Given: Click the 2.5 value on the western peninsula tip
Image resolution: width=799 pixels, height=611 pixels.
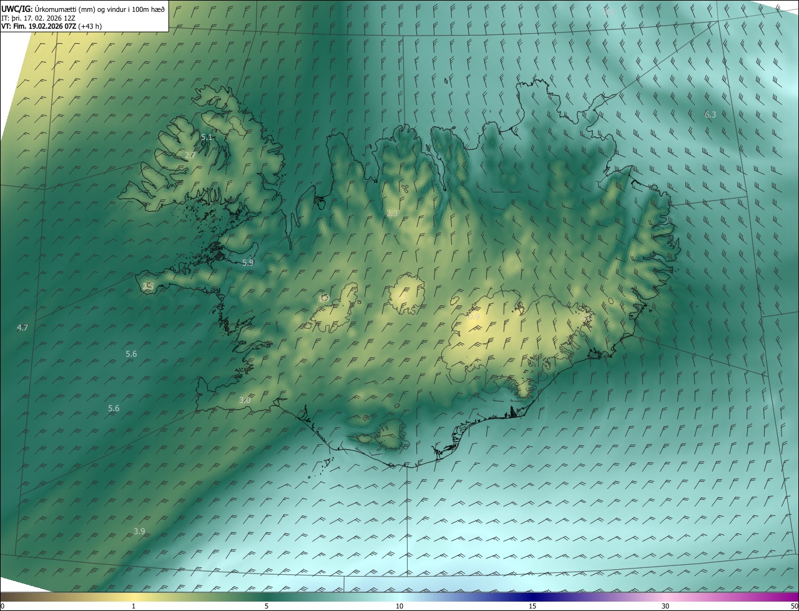Looking at the screenshot, I should pyautogui.click(x=148, y=286).
